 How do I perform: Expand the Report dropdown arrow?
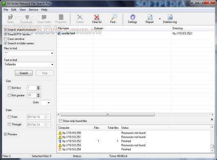(160, 19)
